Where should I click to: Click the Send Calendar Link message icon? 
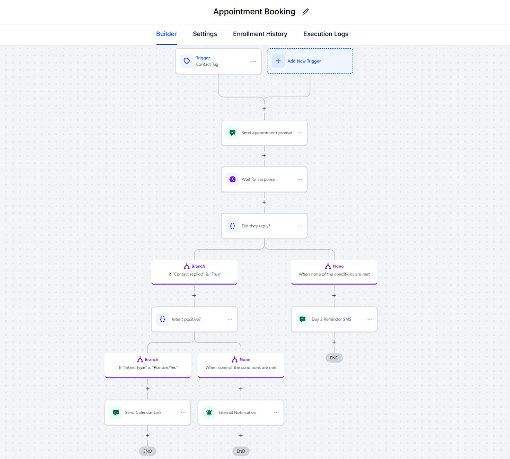point(116,412)
